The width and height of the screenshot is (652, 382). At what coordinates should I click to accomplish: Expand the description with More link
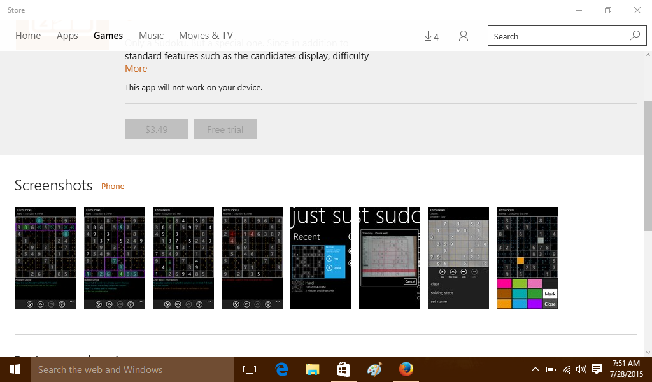[x=136, y=69]
